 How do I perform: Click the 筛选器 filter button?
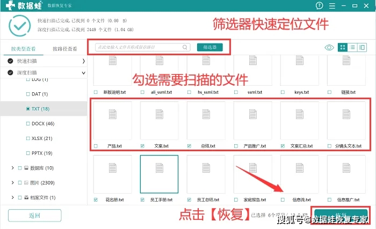point(210,47)
